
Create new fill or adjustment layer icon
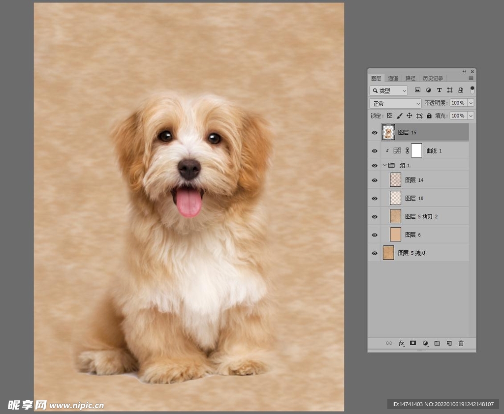[x=425, y=343]
